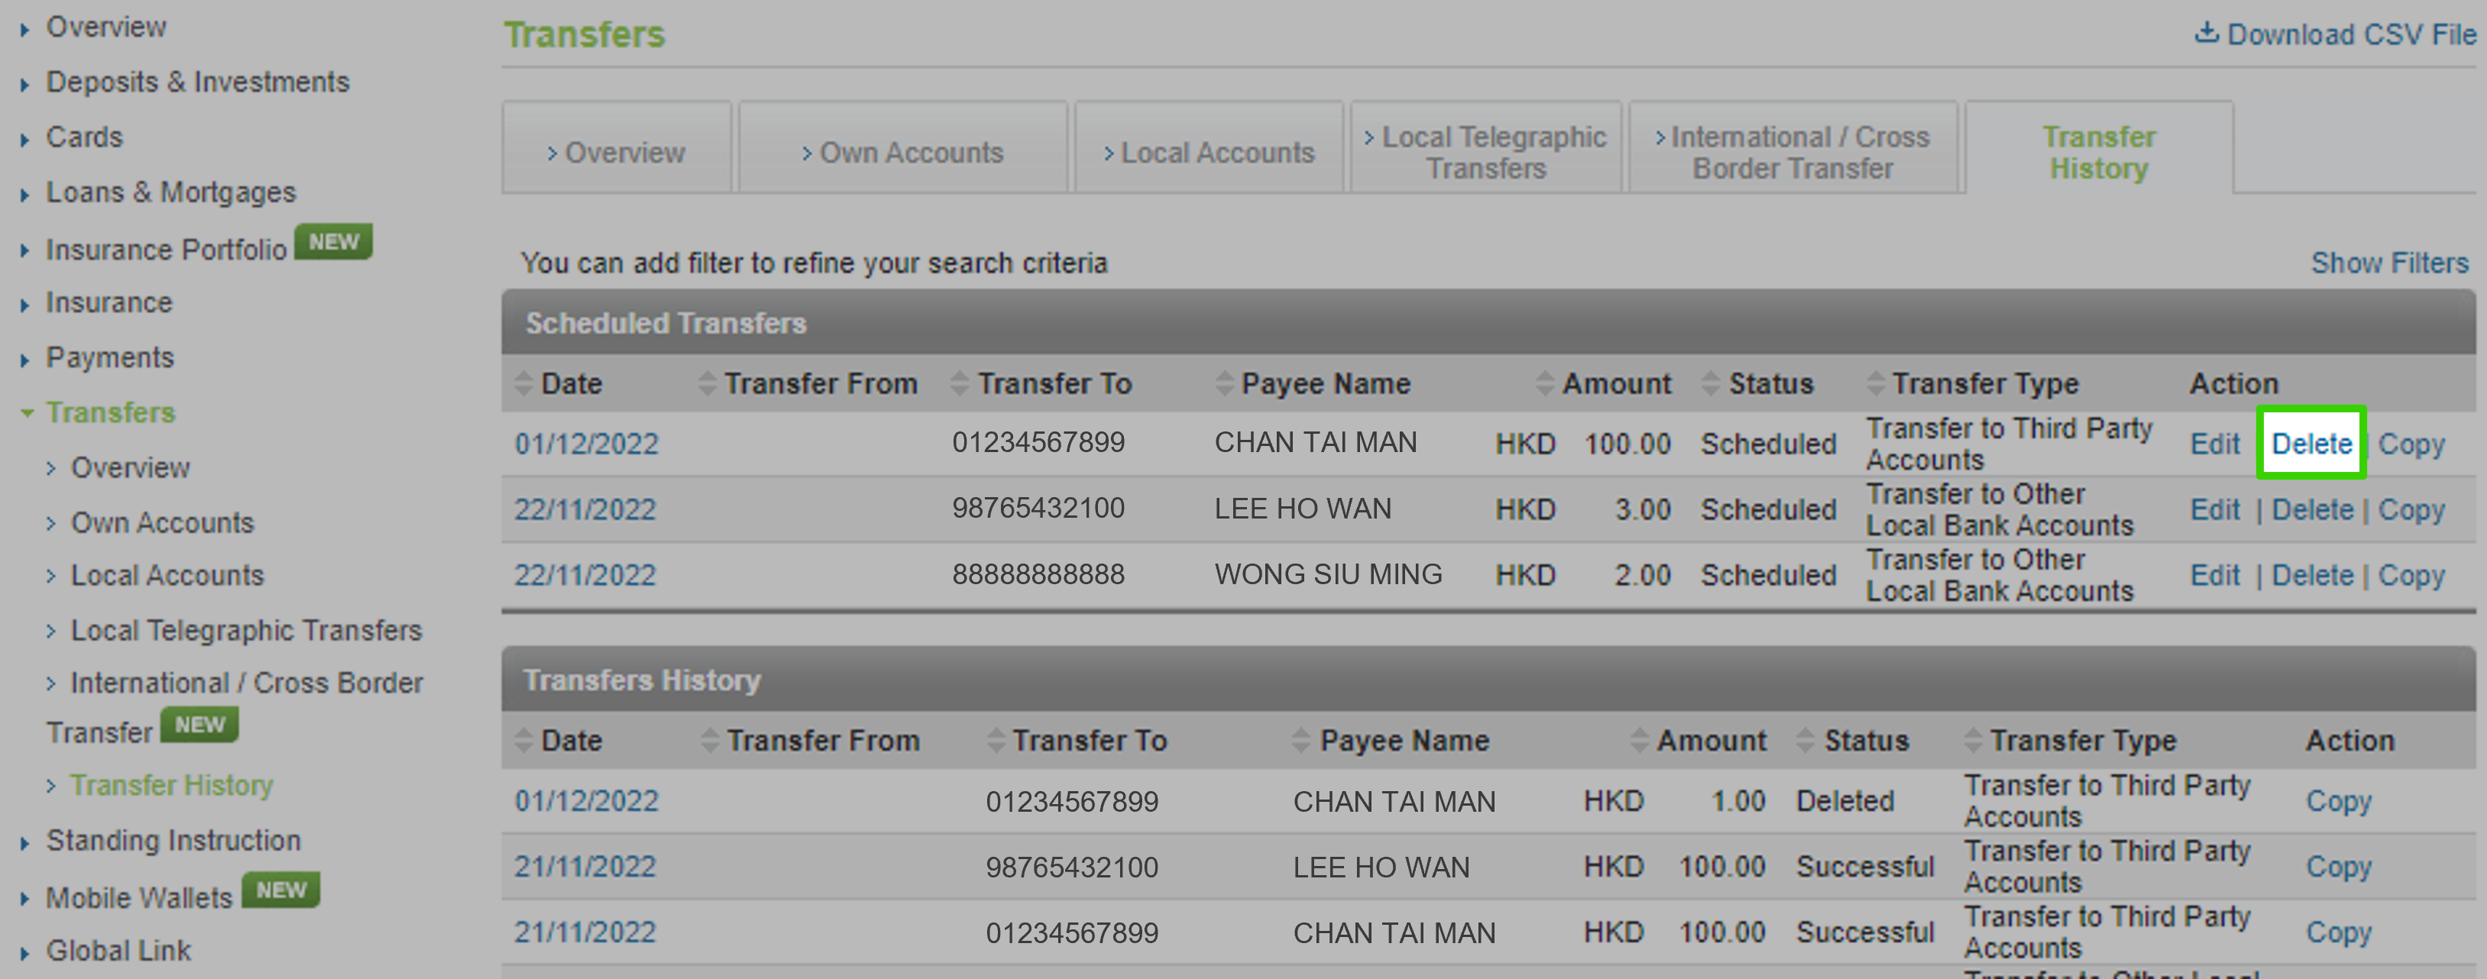
Task: Edit the scheduled transfer to LEE HO WAN
Action: [x=2215, y=509]
